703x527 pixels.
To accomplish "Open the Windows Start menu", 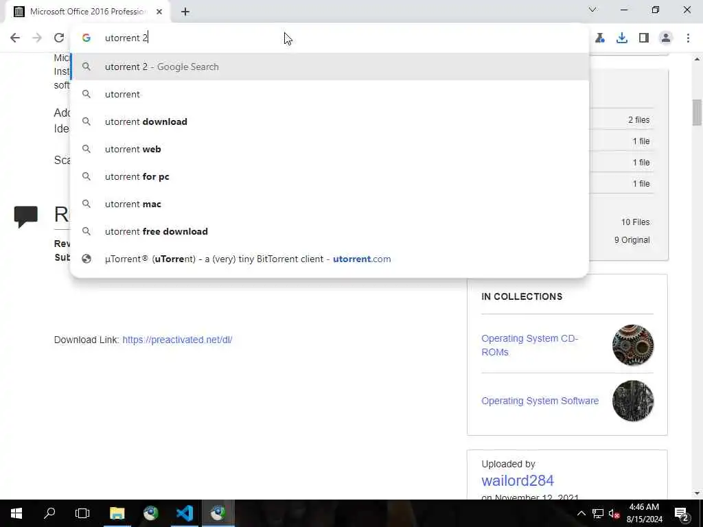I will (x=16, y=513).
